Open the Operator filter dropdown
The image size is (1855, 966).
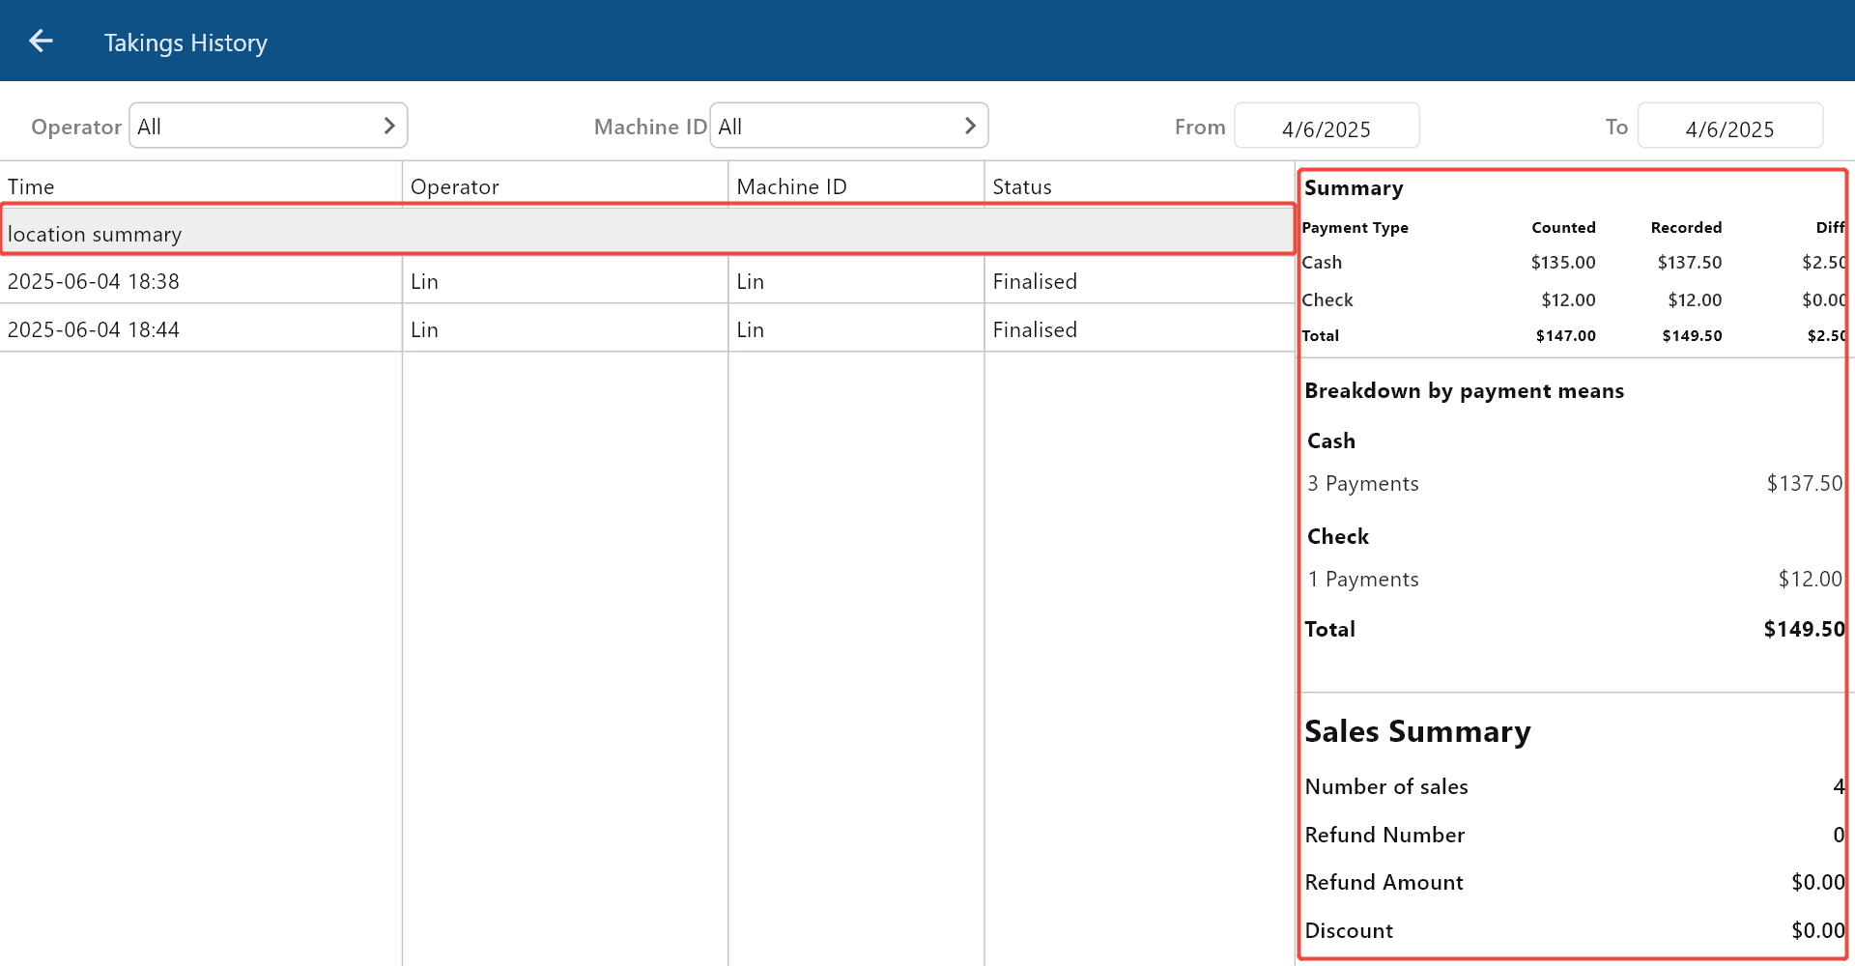click(x=268, y=126)
